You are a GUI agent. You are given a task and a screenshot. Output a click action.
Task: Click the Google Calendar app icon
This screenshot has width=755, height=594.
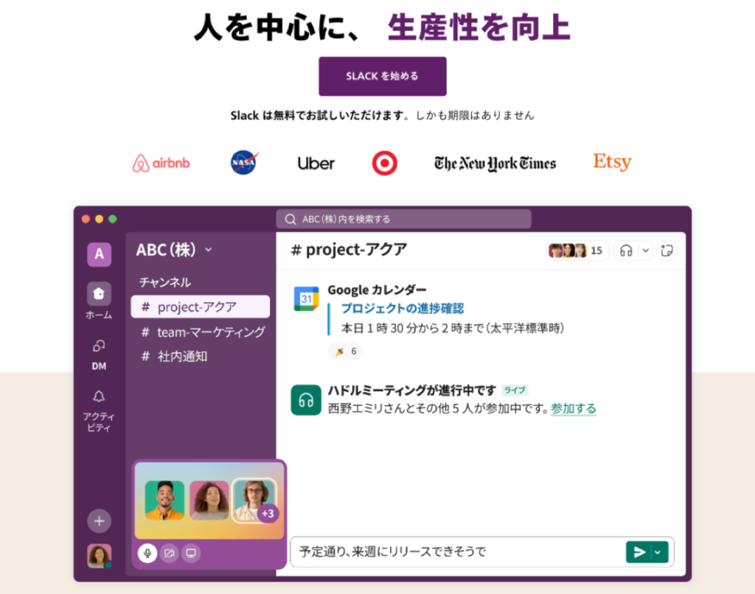click(x=306, y=298)
